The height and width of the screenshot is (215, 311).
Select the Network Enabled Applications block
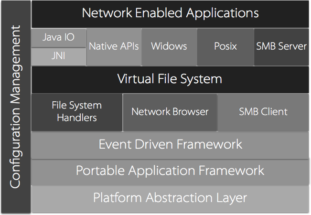170,13
